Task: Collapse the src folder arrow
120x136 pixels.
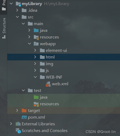Action: click(x=17, y=17)
